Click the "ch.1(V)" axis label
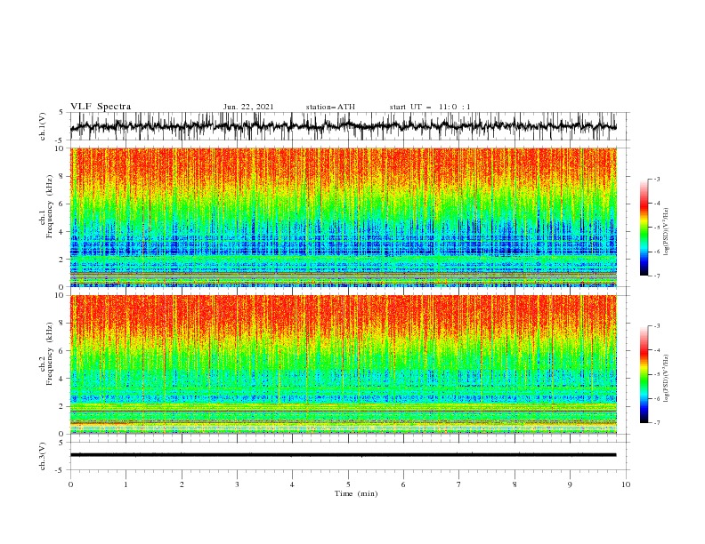Screen dimensions: 705x544 [42, 126]
